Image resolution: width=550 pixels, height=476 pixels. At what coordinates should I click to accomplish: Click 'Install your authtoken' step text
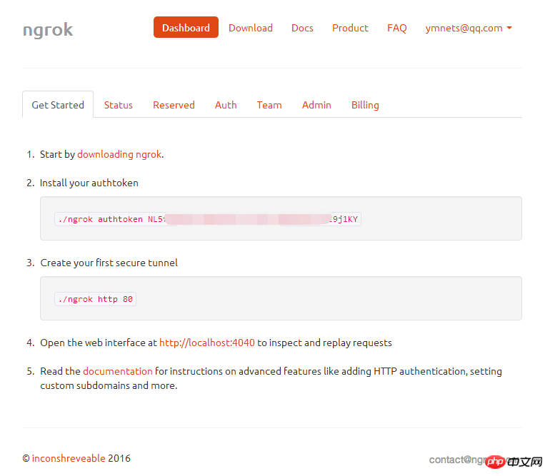[x=89, y=183]
